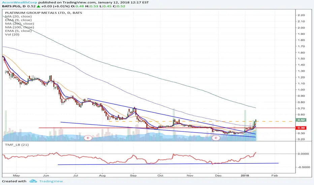
Task: Click the MA (20, close) indicator label
Action: point(18,16)
